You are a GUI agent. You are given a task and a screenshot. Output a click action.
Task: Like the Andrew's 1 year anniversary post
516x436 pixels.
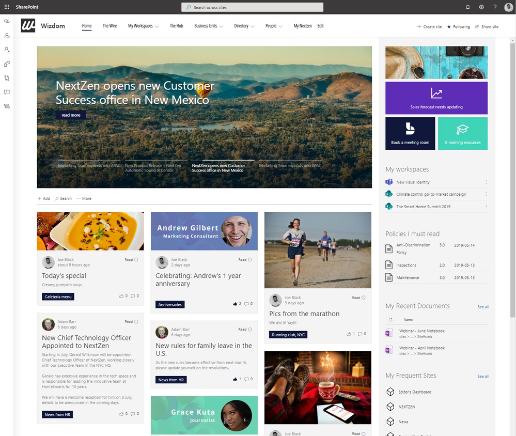coord(235,304)
